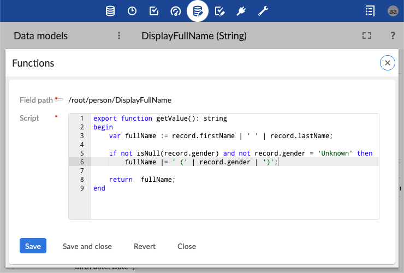Click Save and close

pos(87,246)
